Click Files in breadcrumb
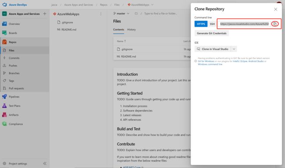285x168 pixels. pyautogui.click(x=117, y=5)
